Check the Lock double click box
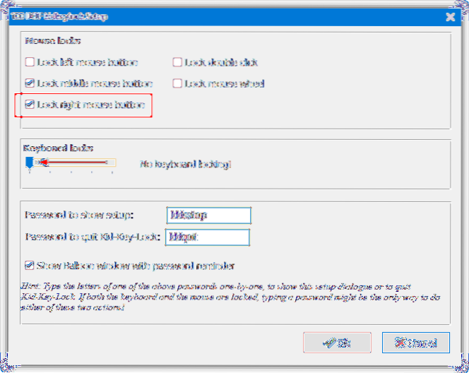 [176, 62]
